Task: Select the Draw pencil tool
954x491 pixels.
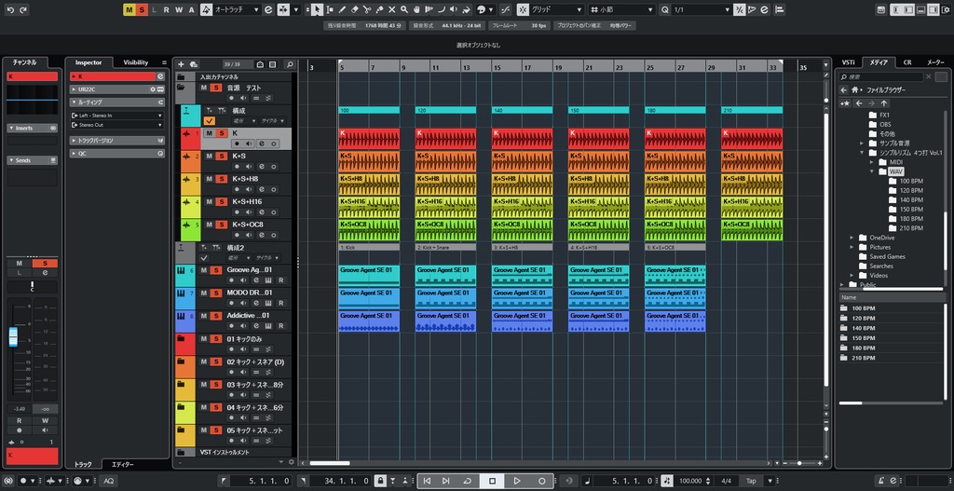Action: (342, 9)
